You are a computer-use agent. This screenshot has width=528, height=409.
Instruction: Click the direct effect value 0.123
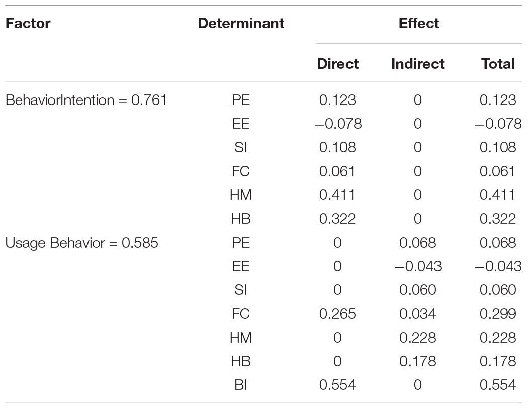click(337, 100)
